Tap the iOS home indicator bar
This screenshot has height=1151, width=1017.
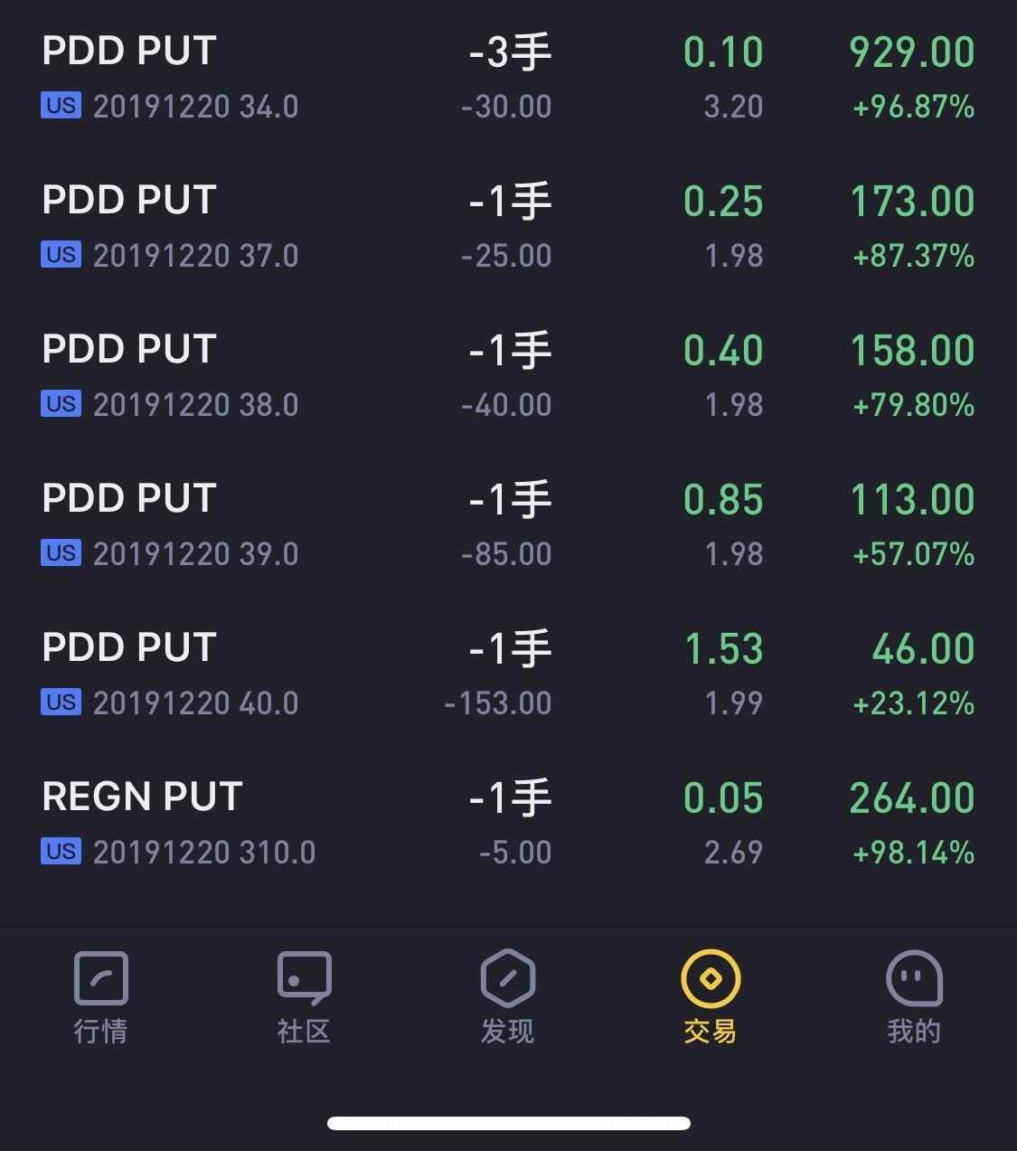tap(509, 1123)
